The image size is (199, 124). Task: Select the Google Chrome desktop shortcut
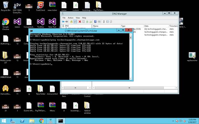[6, 24]
